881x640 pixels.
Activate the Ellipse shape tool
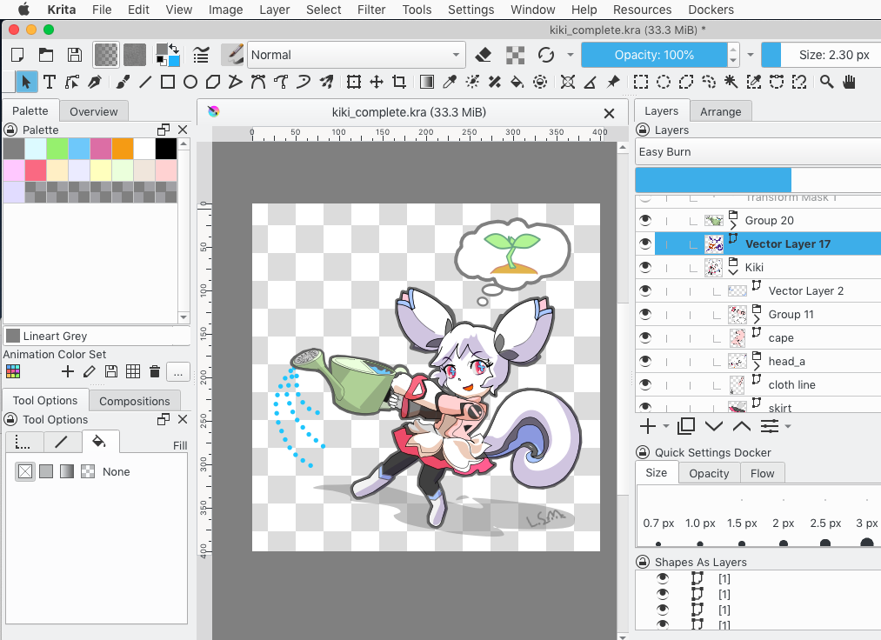(x=190, y=82)
